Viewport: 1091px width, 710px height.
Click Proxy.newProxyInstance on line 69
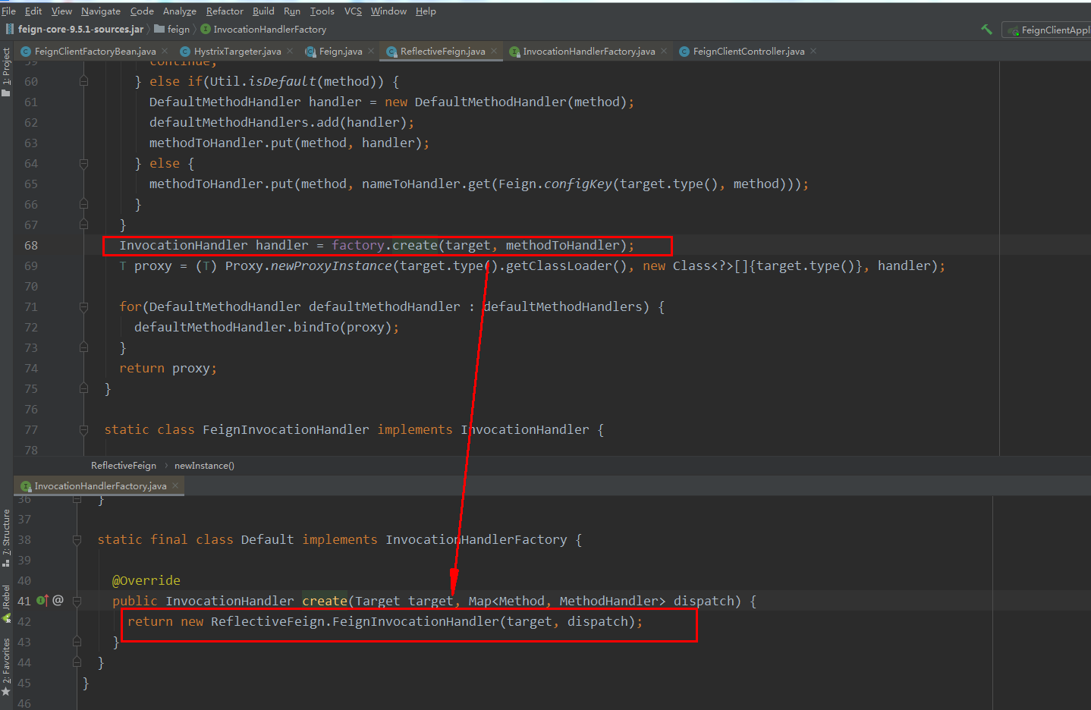pyautogui.click(x=309, y=266)
